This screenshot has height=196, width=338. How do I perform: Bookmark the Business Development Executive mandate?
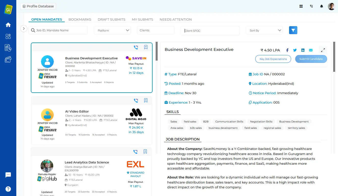(x=146, y=47)
